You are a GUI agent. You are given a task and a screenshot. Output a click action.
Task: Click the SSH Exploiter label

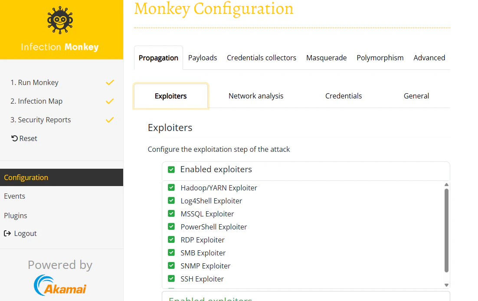202,279
